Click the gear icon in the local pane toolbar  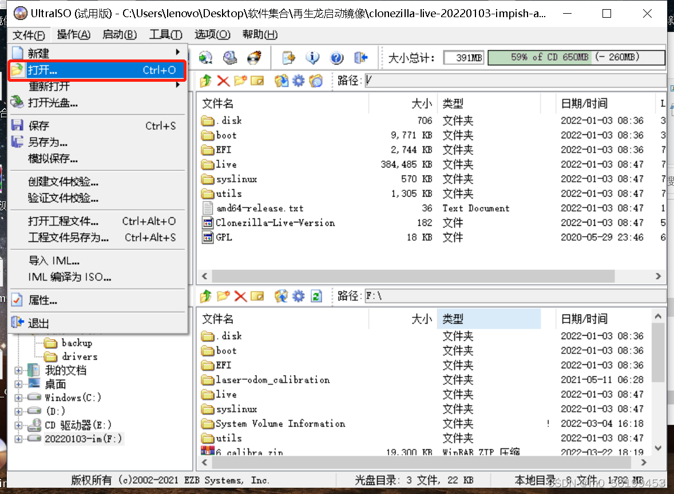click(298, 296)
